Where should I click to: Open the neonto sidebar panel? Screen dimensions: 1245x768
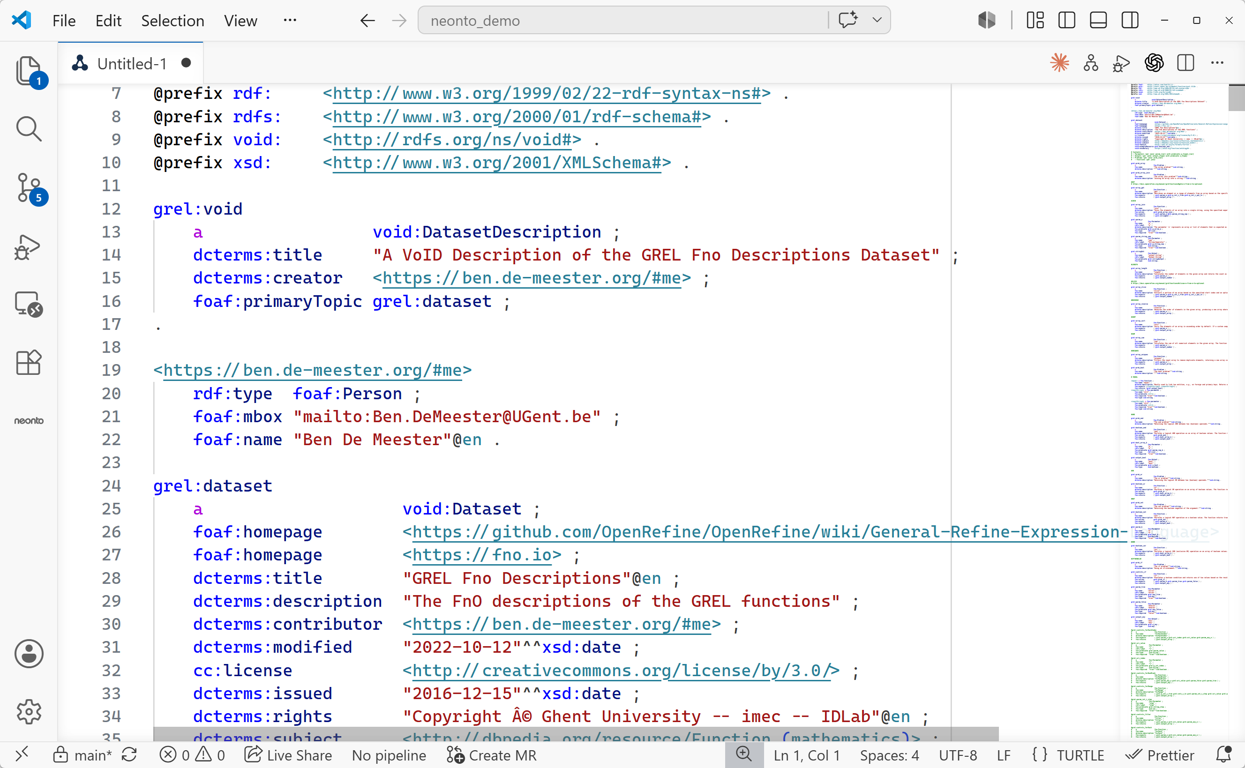[x=29, y=421]
